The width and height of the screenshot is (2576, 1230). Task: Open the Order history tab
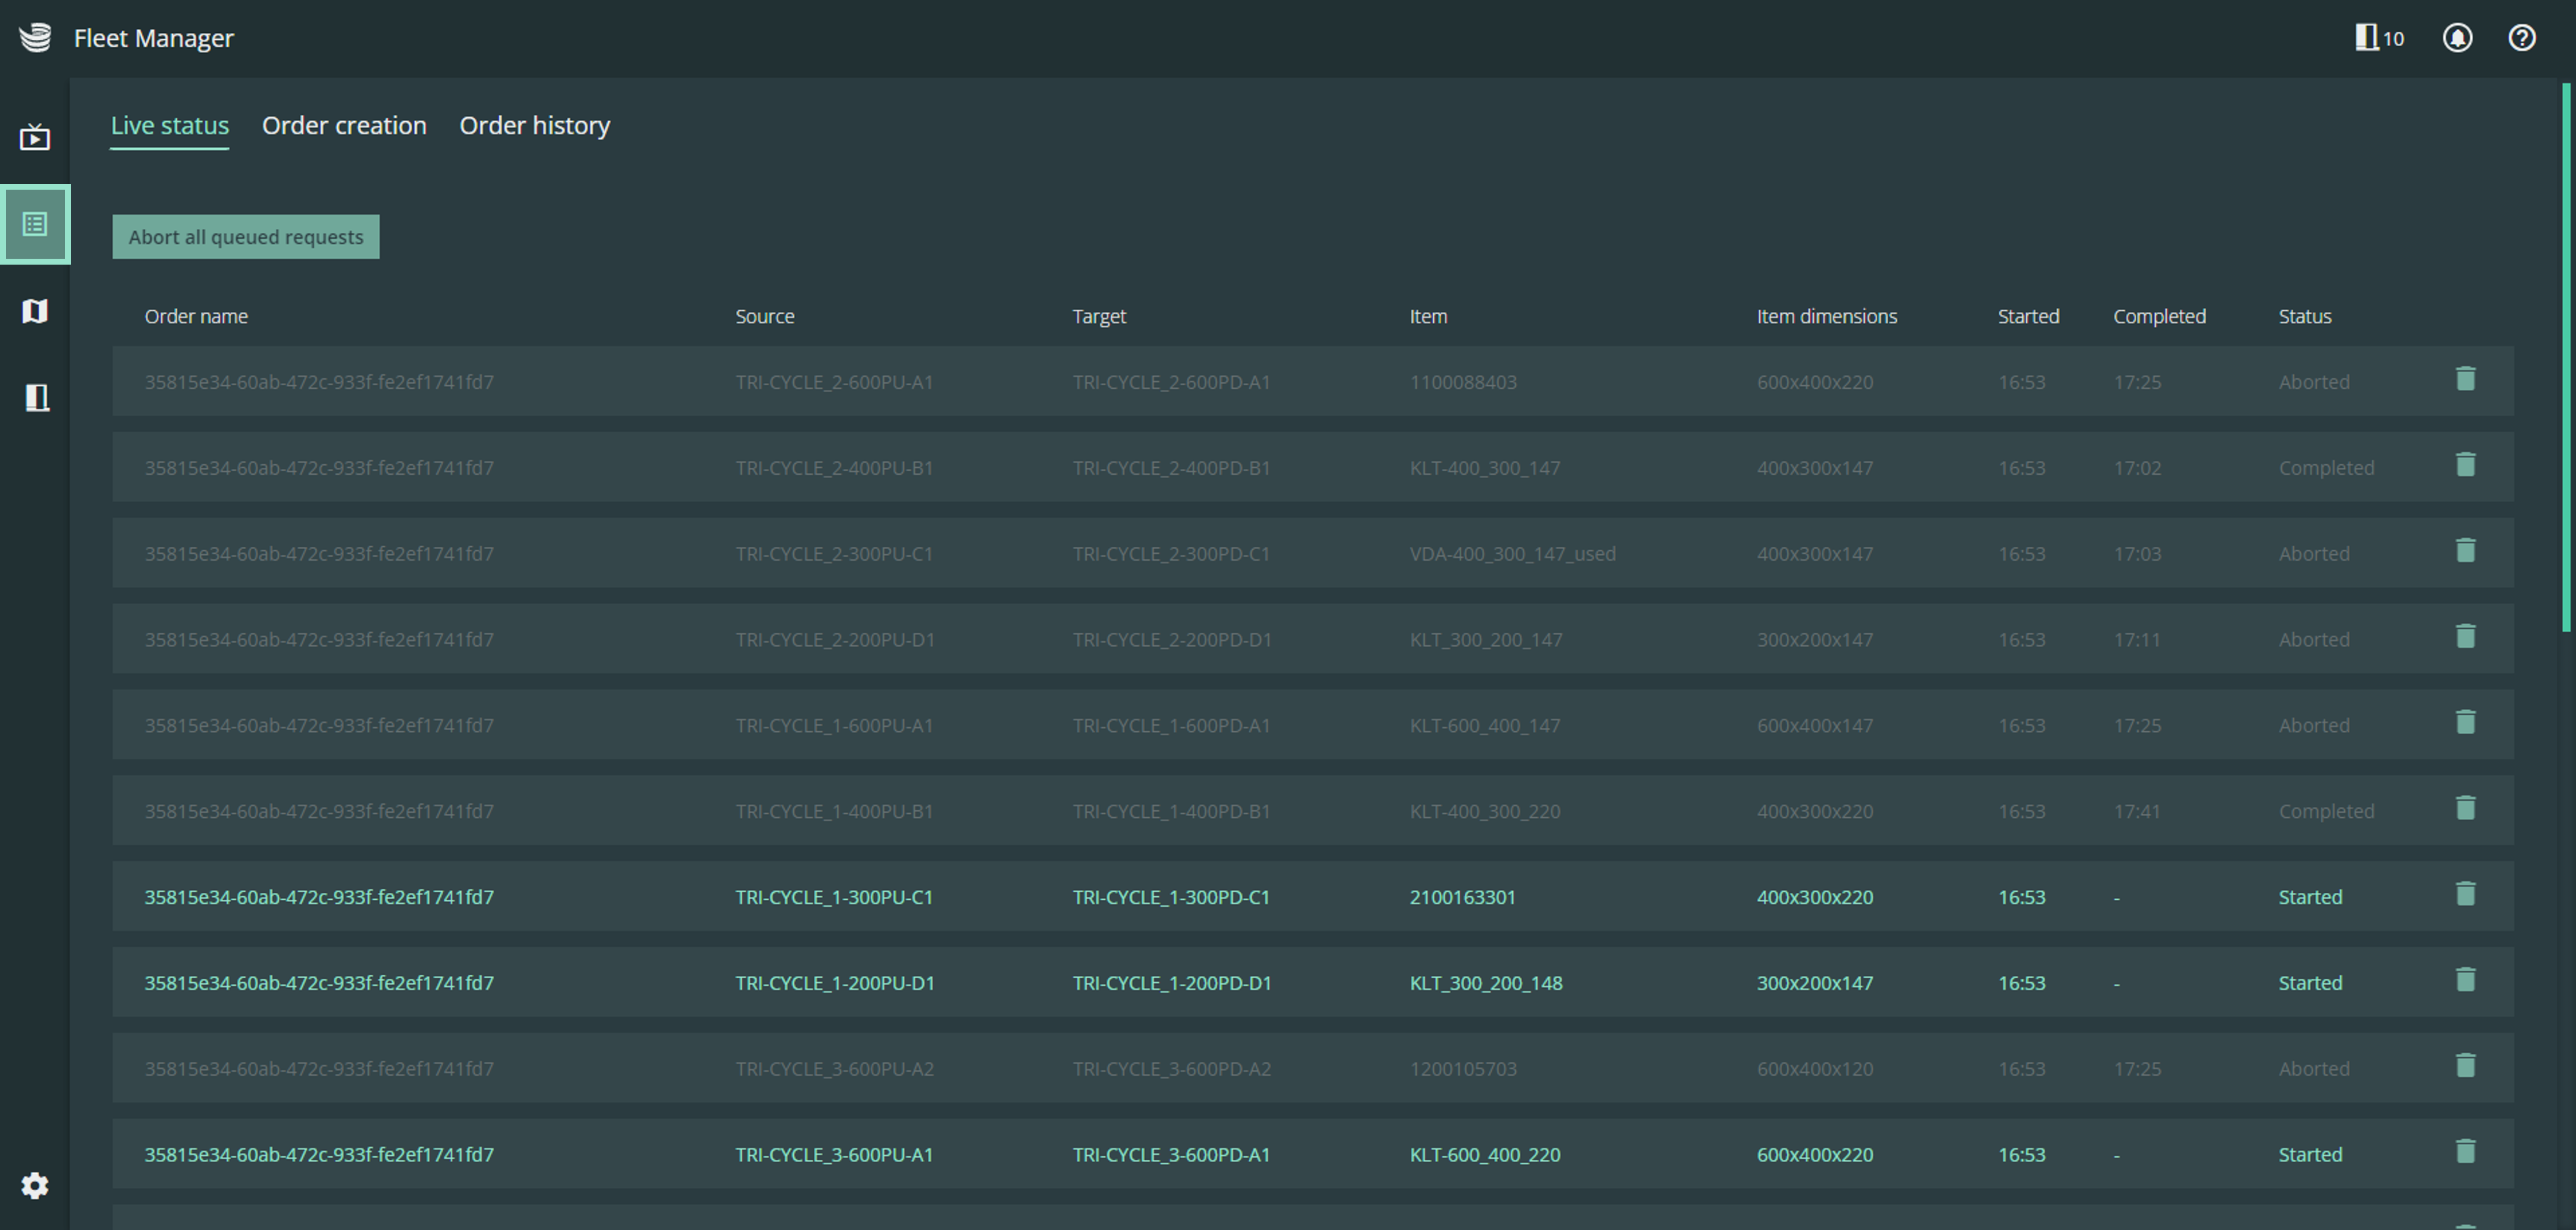click(535, 126)
